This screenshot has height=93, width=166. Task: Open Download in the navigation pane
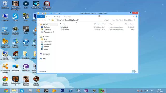click(47, 29)
